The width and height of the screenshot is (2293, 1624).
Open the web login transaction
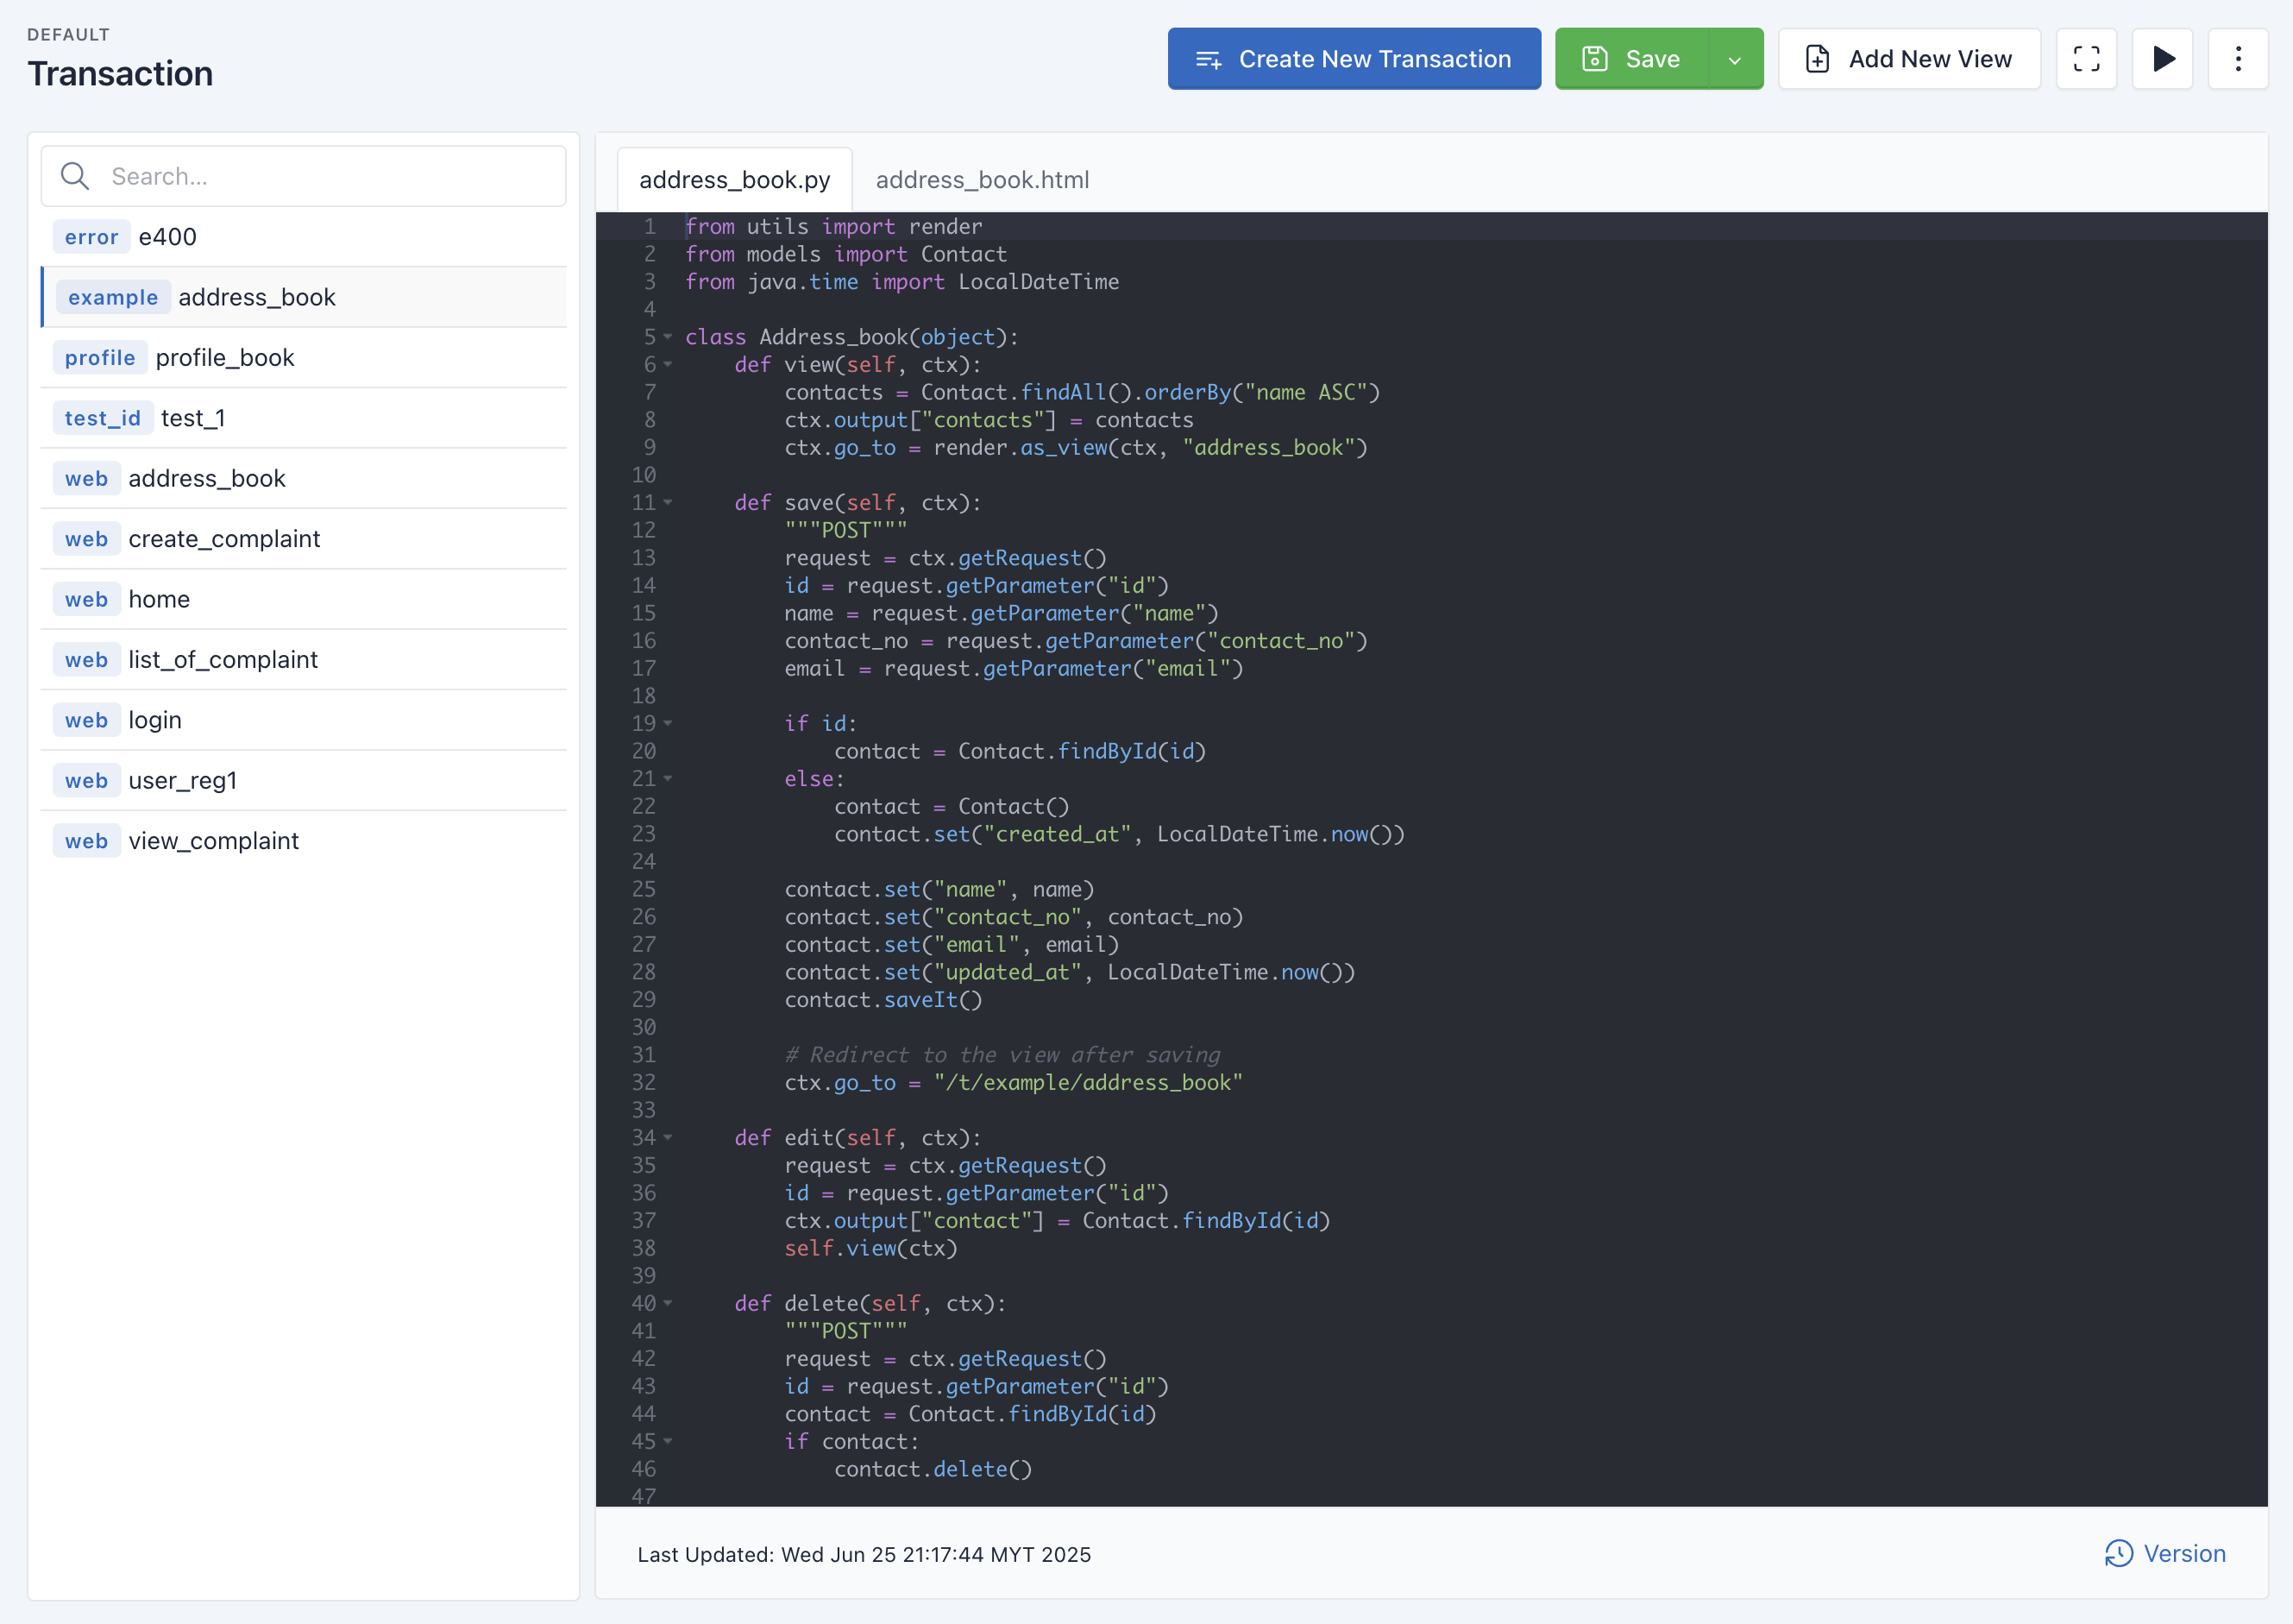coord(304,720)
